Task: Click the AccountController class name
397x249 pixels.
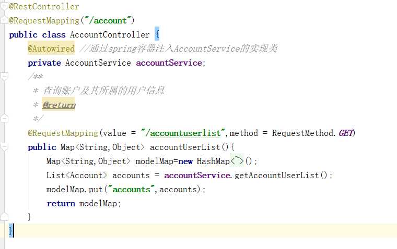Action: pos(110,34)
